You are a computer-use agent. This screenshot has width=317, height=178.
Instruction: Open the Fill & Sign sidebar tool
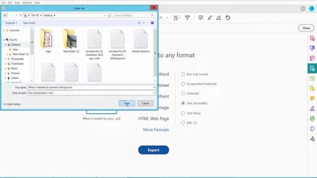[x=312, y=109]
